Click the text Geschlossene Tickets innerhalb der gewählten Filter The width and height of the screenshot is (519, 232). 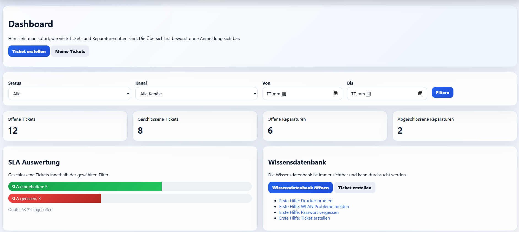(59, 175)
